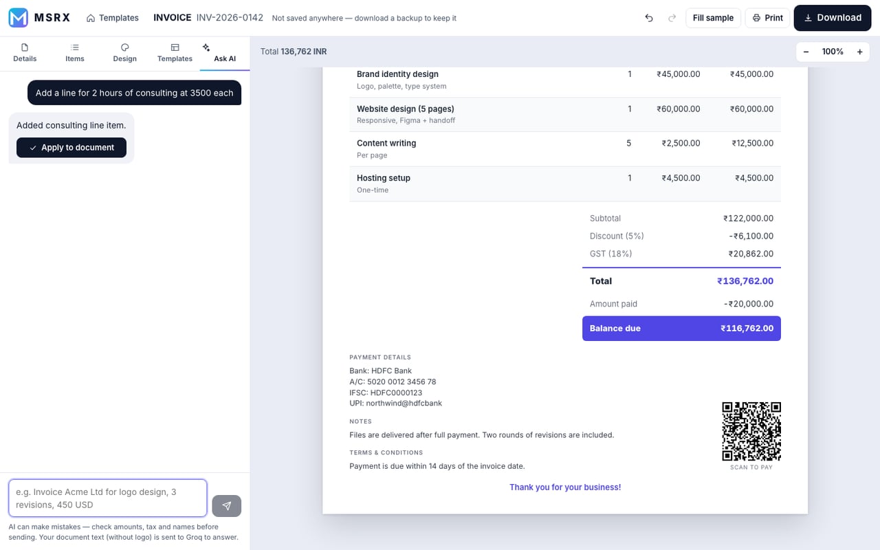Download the invoice
The width and height of the screenshot is (880, 550).
[x=833, y=18]
